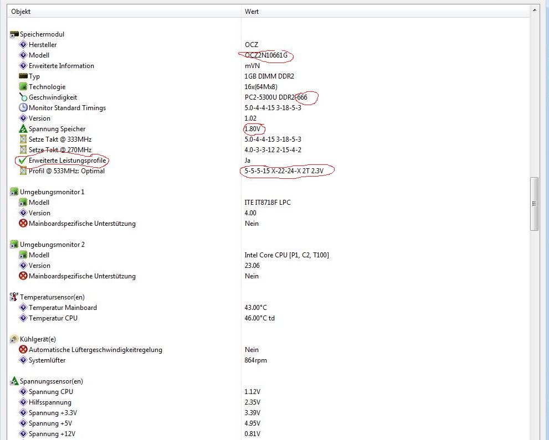Click the value 4.95V for Spannung +5V

point(253,423)
